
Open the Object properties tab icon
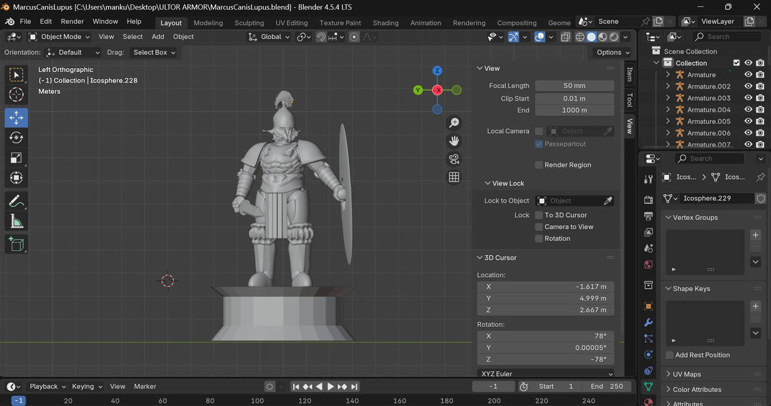pyautogui.click(x=648, y=307)
